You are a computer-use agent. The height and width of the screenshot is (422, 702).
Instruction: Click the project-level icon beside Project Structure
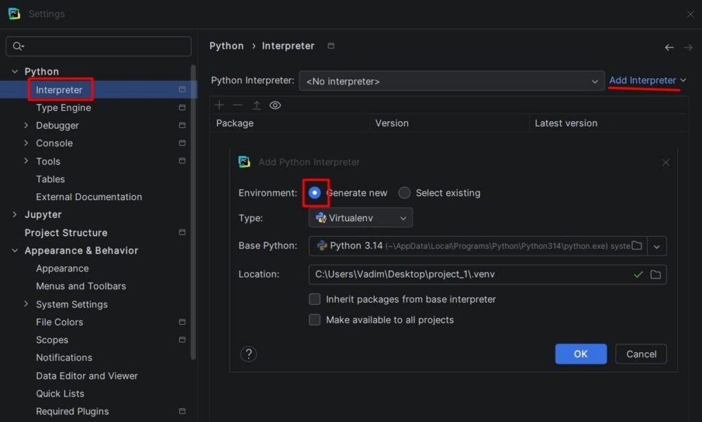(182, 232)
